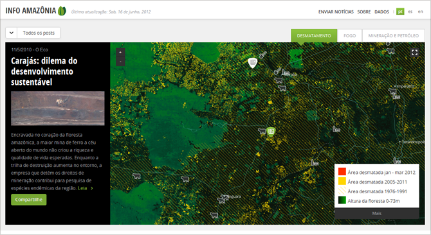Switch to Mineração e Petróleo tab

pos(393,36)
